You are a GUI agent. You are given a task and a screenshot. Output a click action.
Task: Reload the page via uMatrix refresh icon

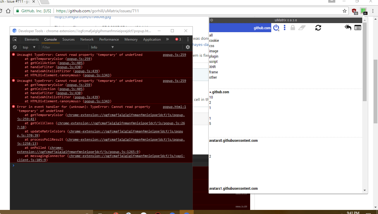pos(318,28)
